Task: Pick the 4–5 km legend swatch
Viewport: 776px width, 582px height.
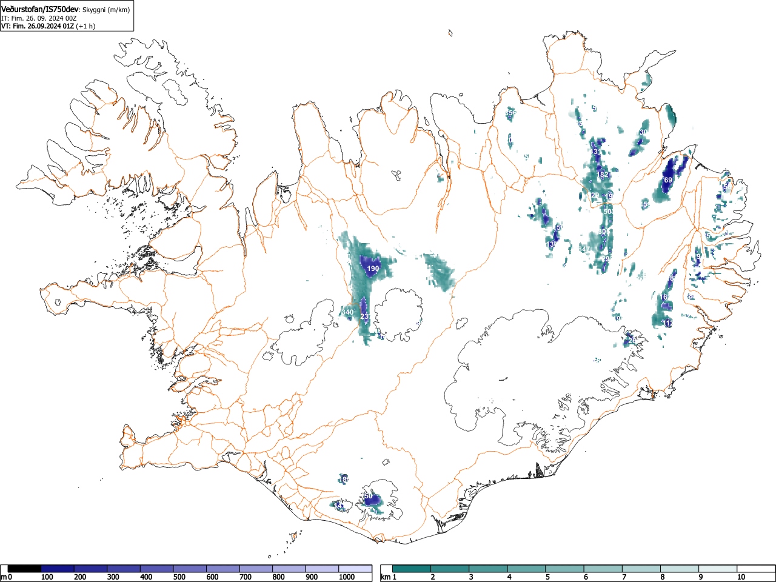Action: 527,569
